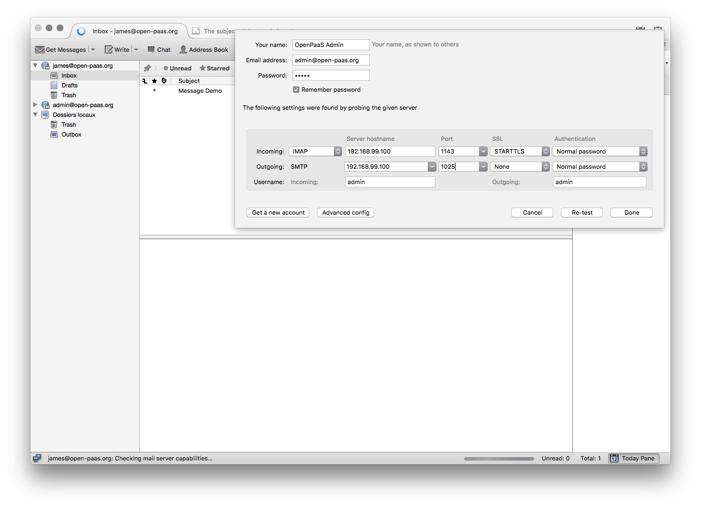701x508 pixels.
Task: Toggle the Unread quick filter
Action: click(177, 68)
